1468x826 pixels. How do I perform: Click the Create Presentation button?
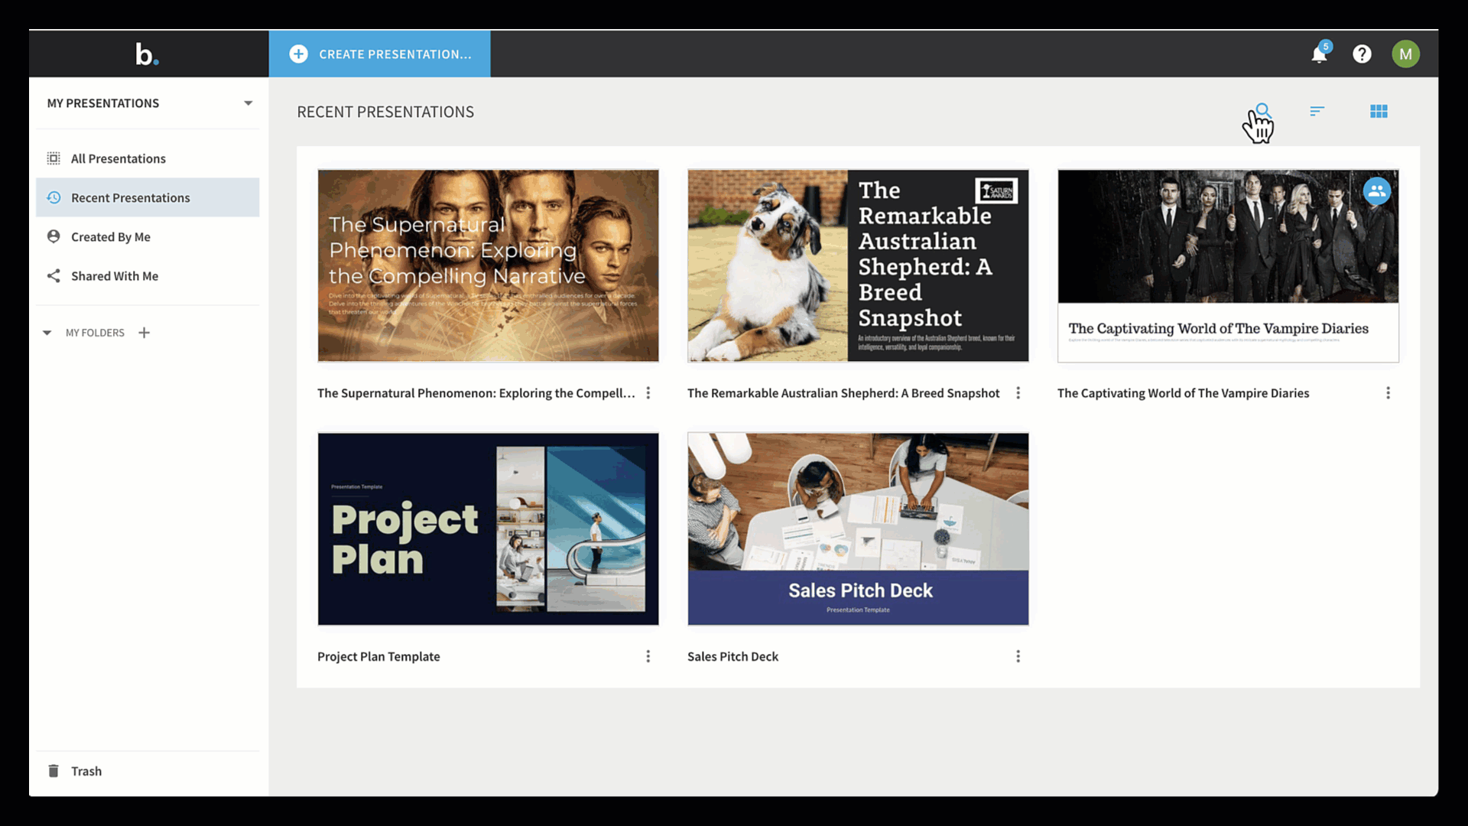pyautogui.click(x=379, y=54)
